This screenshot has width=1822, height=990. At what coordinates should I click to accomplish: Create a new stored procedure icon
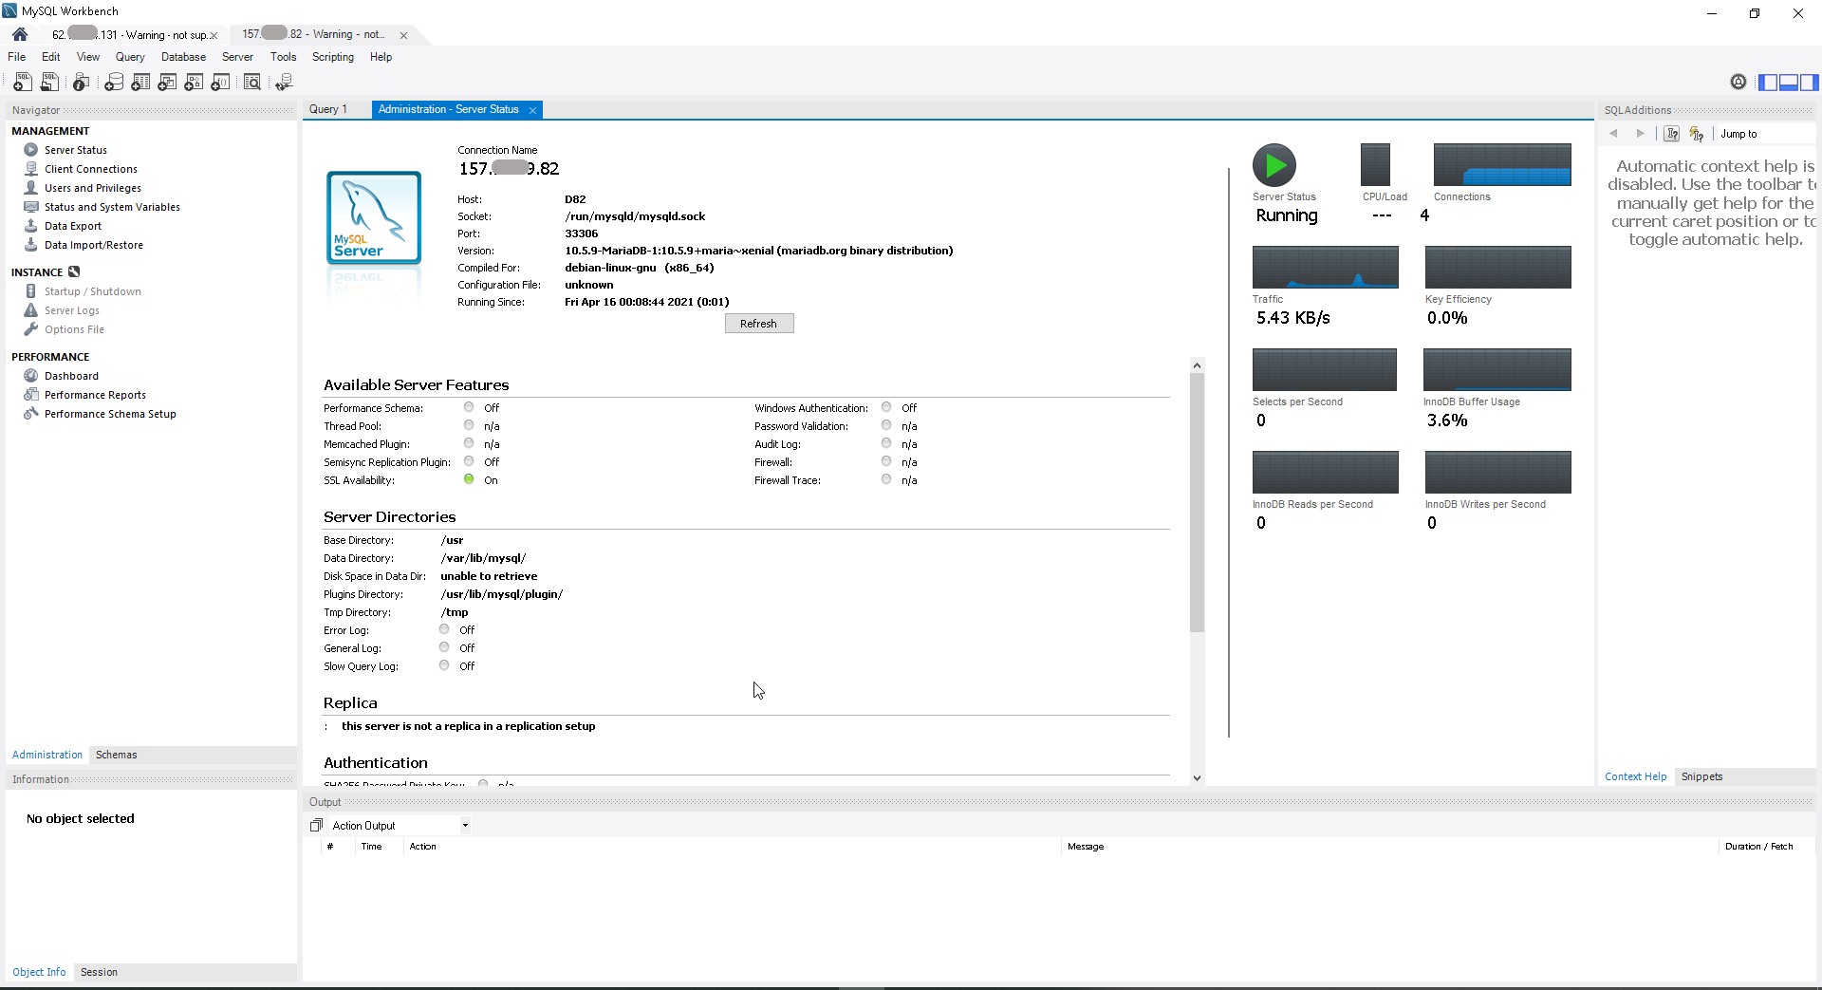pos(194,83)
